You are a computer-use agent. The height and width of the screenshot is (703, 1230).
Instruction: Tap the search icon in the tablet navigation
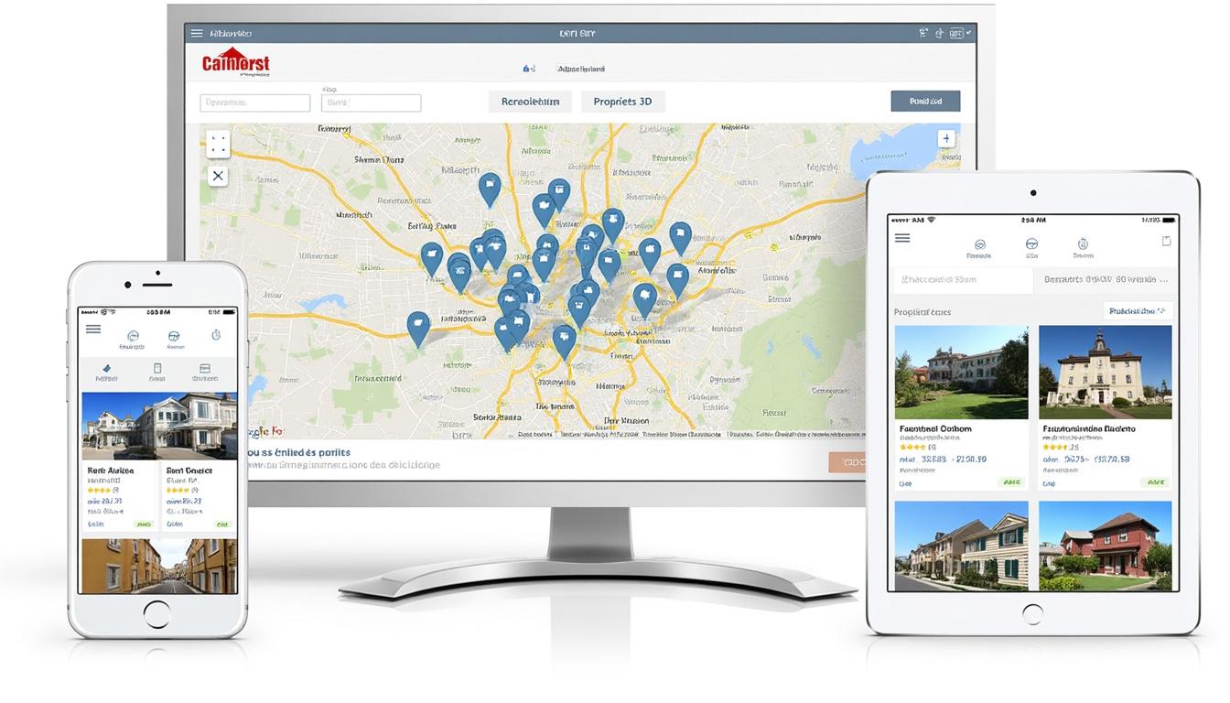pos(980,243)
